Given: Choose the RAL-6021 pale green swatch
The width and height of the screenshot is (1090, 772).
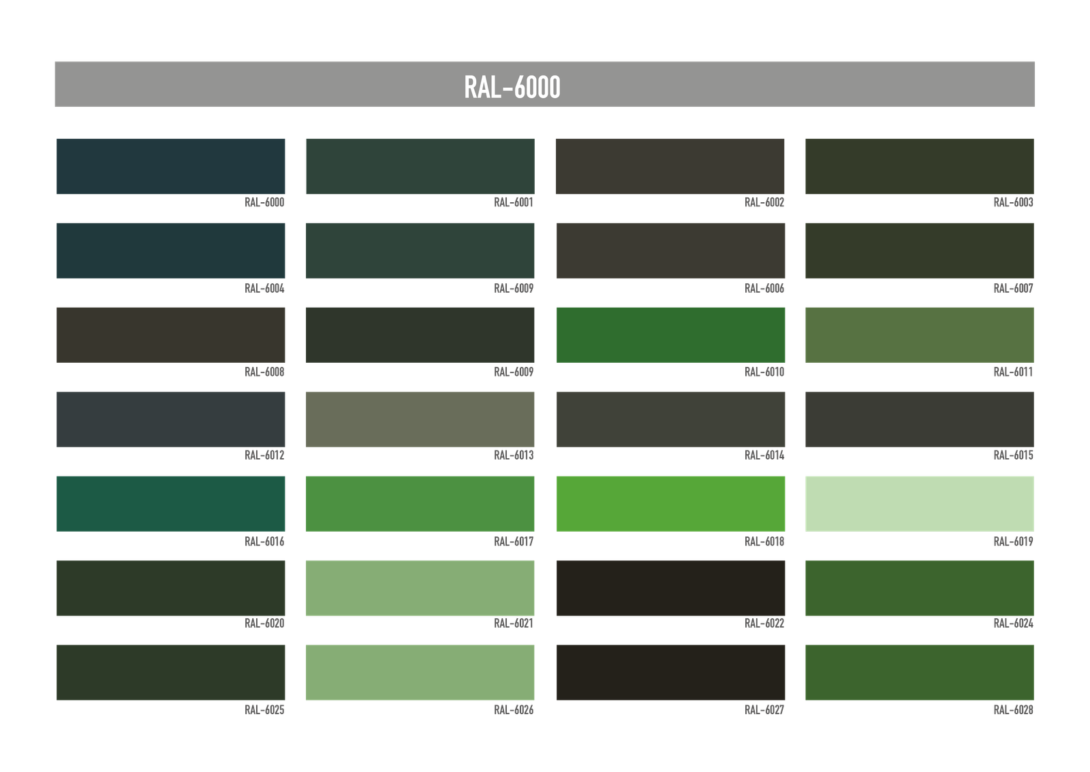Looking at the screenshot, I should coord(420,588).
